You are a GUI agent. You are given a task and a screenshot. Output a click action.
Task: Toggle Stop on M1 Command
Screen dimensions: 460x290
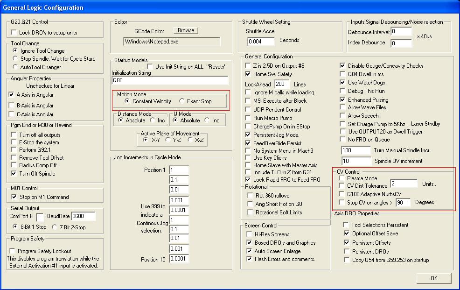point(14,197)
